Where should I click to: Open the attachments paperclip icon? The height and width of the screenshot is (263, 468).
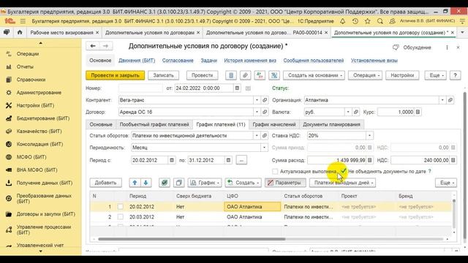[x=246, y=75]
